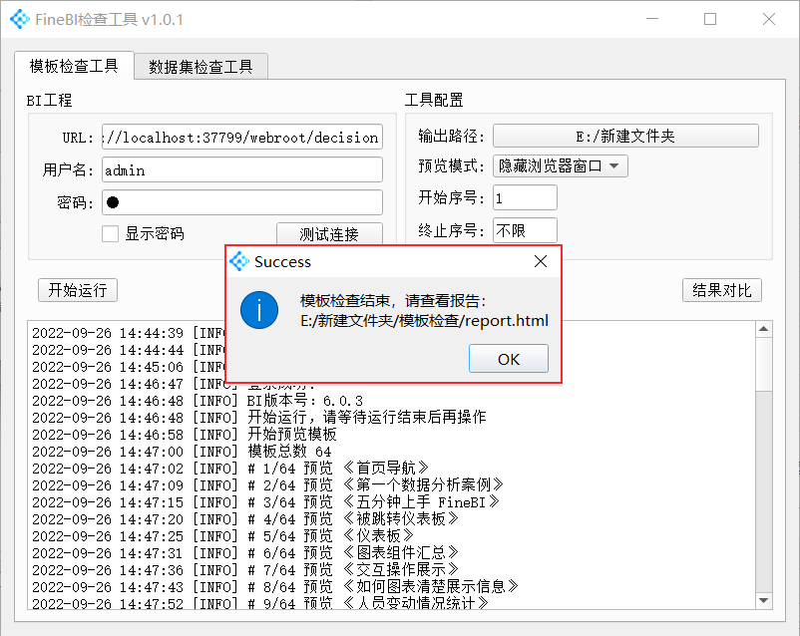This screenshot has height=636, width=800.
Task: Click the blue information icon in dialog
Action: pos(259,310)
